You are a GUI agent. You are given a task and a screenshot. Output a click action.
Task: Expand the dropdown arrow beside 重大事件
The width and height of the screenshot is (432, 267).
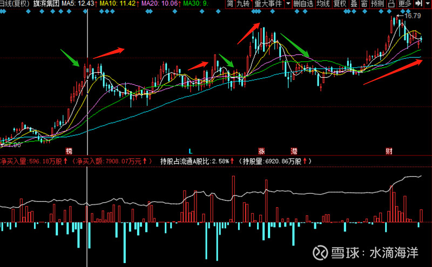pos(288,4)
